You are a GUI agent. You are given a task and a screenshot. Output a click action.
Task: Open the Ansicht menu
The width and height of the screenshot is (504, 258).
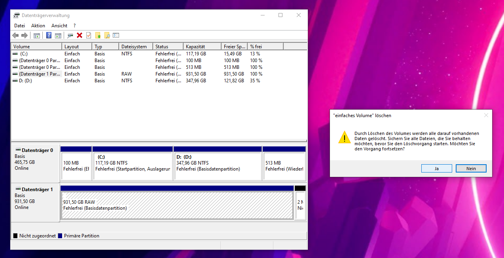[59, 26]
